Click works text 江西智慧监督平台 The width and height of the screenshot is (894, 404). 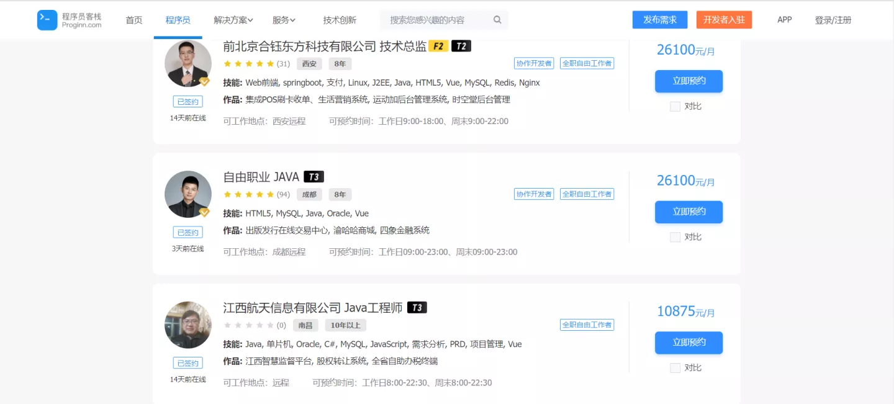pyautogui.click(x=279, y=361)
